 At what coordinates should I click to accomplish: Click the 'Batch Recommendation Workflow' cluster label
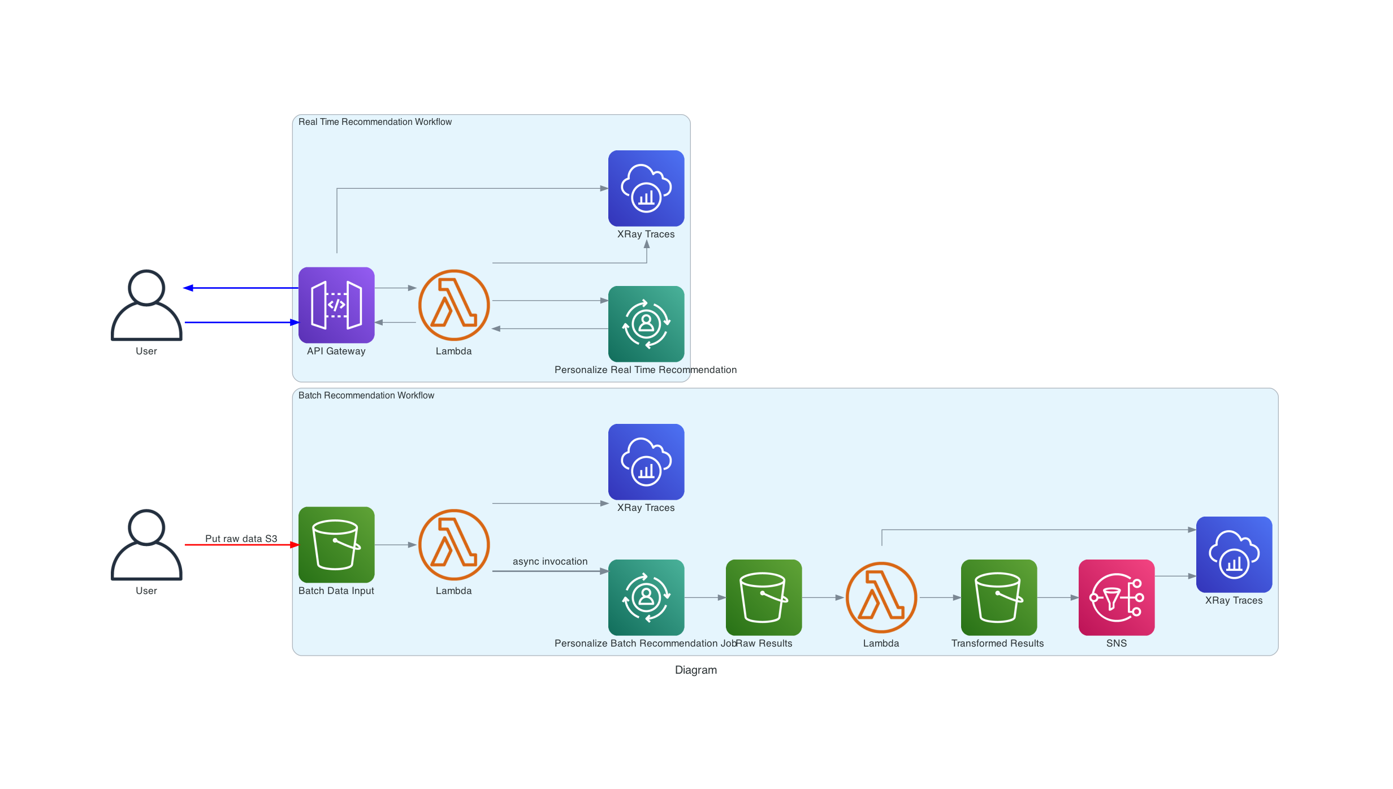pos(366,396)
